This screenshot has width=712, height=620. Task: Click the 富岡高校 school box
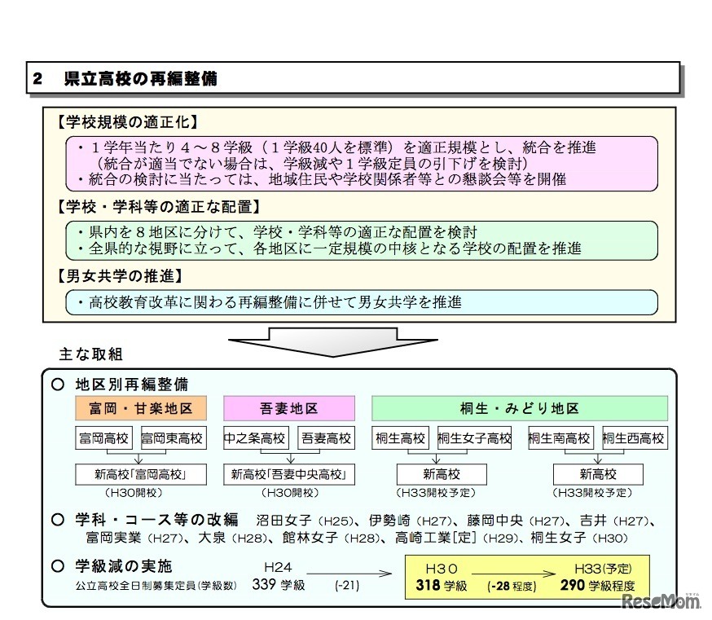coord(103,438)
